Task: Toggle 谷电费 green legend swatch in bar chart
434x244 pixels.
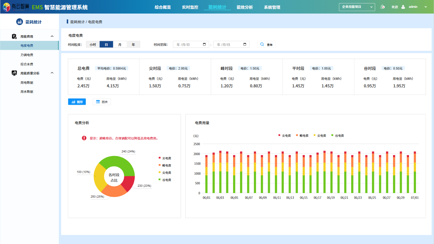Action: coord(332,136)
